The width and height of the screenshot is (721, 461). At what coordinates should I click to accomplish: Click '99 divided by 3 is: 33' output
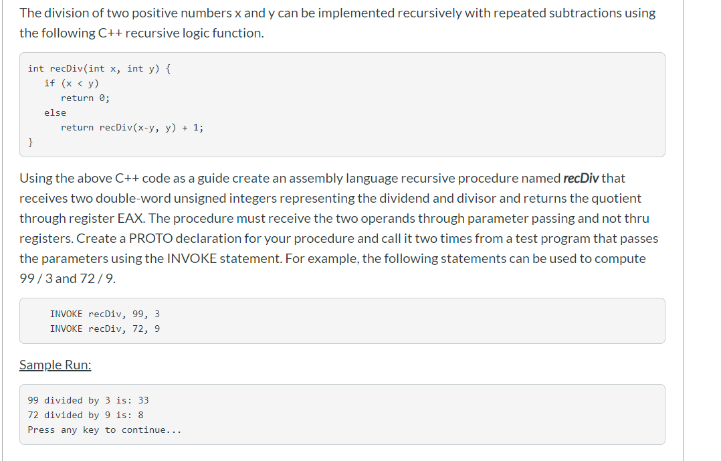pos(88,400)
